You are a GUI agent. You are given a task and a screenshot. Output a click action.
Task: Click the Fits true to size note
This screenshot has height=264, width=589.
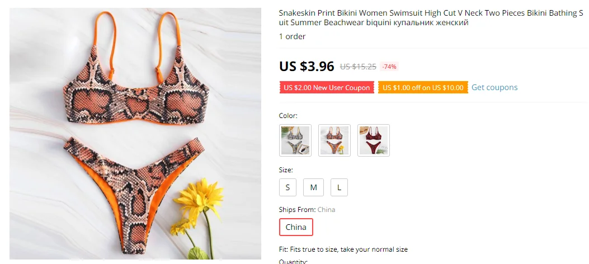343,249
